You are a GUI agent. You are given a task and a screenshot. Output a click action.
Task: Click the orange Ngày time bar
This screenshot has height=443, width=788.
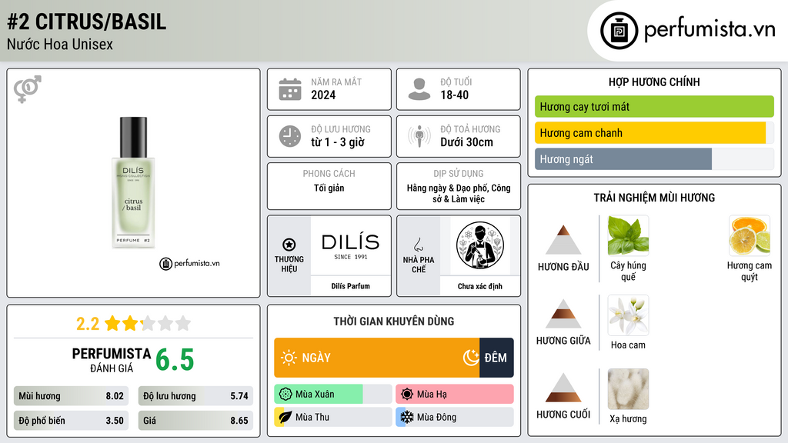tap(377, 358)
